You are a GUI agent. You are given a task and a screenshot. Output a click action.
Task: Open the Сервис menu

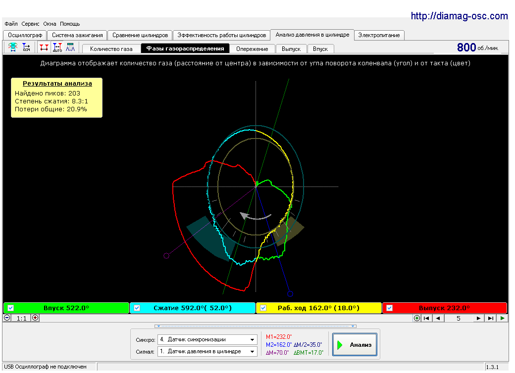pos(30,24)
